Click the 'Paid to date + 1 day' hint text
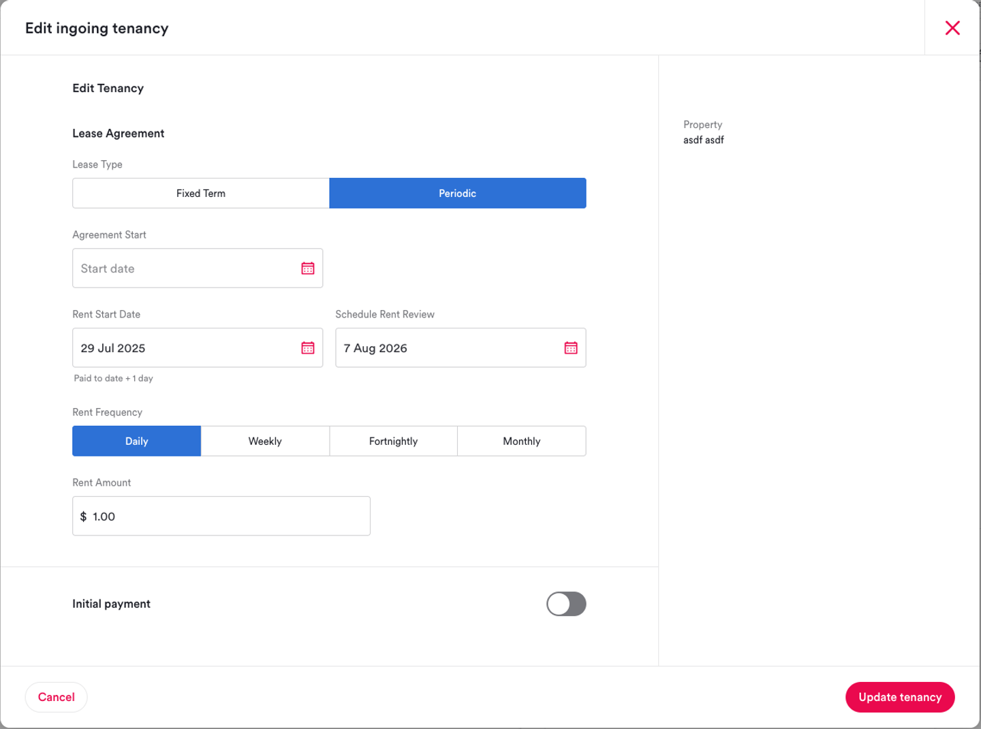Viewport: 981px width, 729px height. click(x=114, y=379)
